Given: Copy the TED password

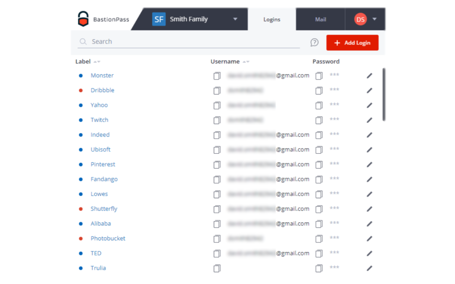Looking at the screenshot, I should [318, 254].
